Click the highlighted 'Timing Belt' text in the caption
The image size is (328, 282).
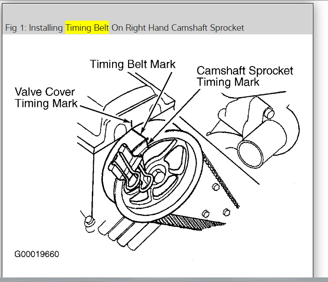pos(87,28)
